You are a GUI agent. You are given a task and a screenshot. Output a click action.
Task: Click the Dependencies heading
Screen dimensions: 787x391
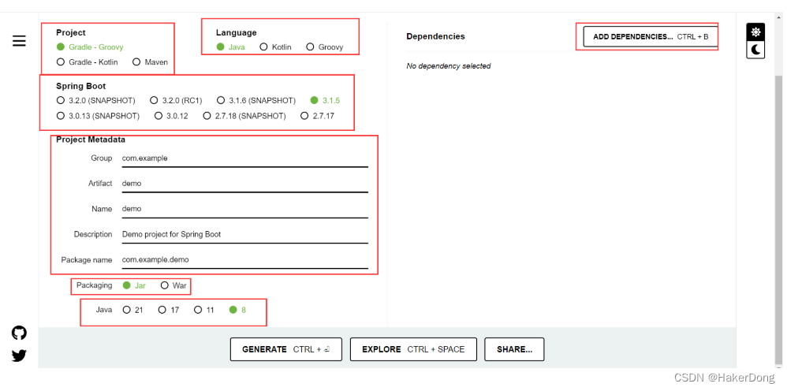pyautogui.click(x=435, y=36)
